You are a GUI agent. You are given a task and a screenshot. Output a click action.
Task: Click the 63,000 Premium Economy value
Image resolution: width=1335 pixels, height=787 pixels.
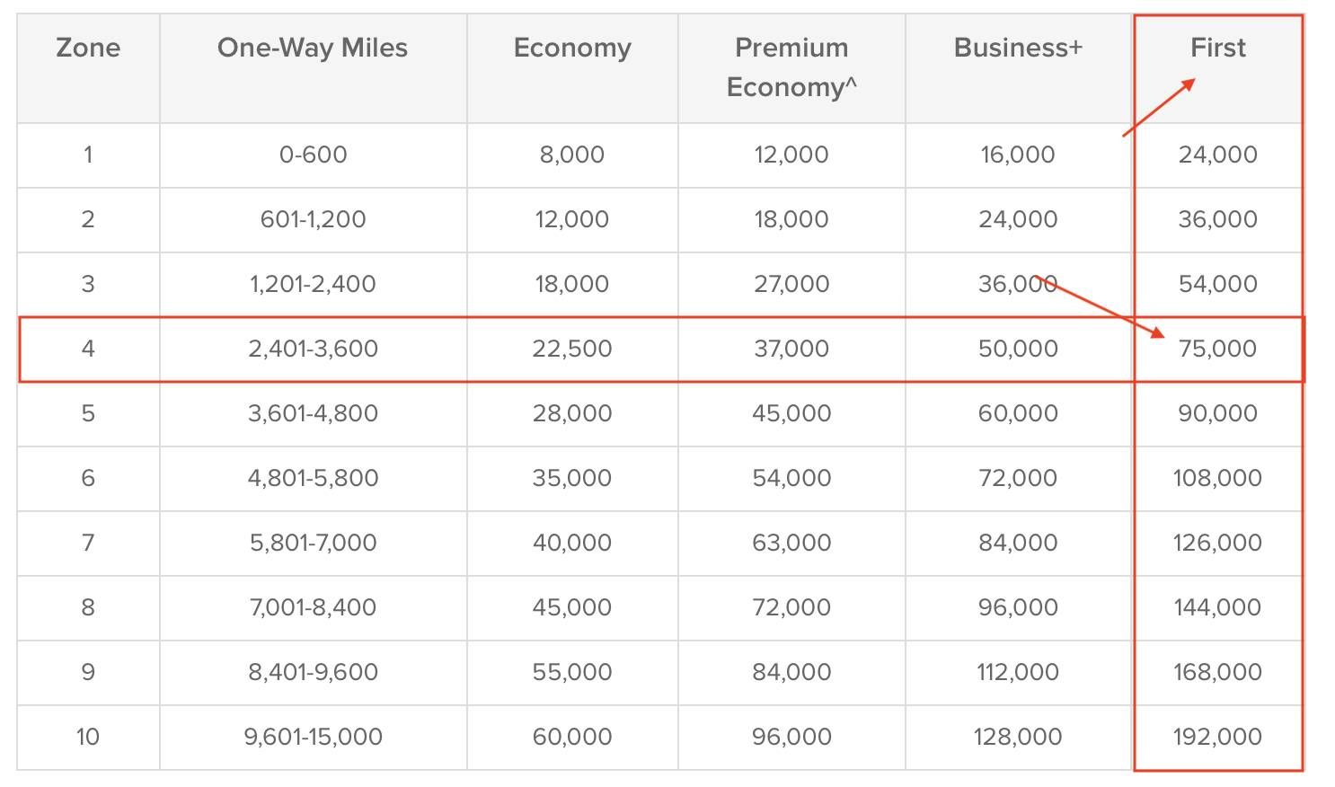pos(791,543)
